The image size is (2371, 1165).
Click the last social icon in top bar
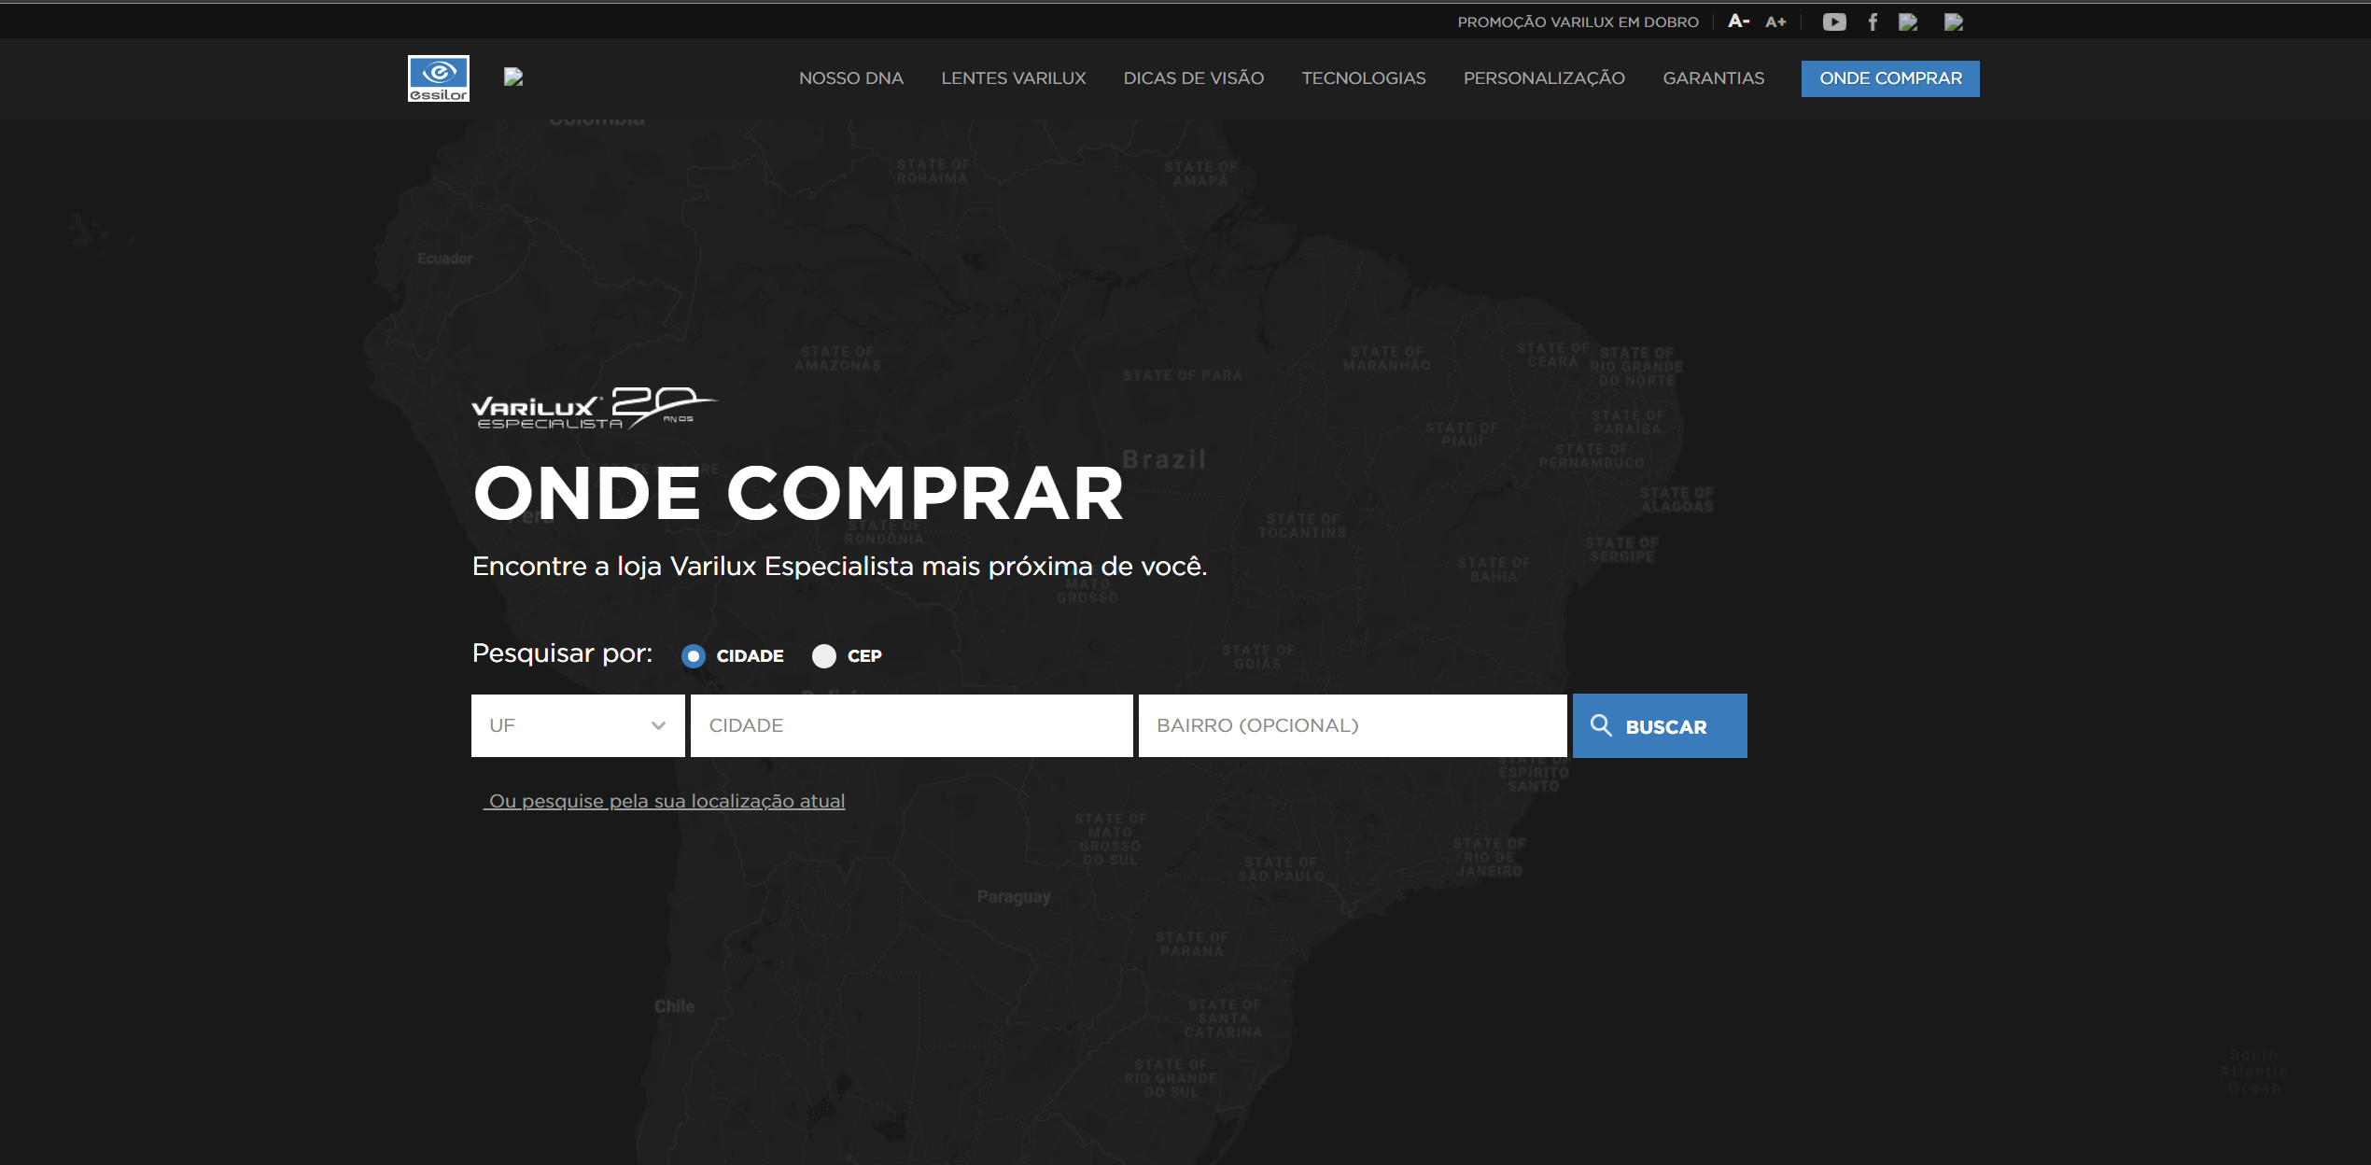pyautogui.click(x=1953, y=21)
